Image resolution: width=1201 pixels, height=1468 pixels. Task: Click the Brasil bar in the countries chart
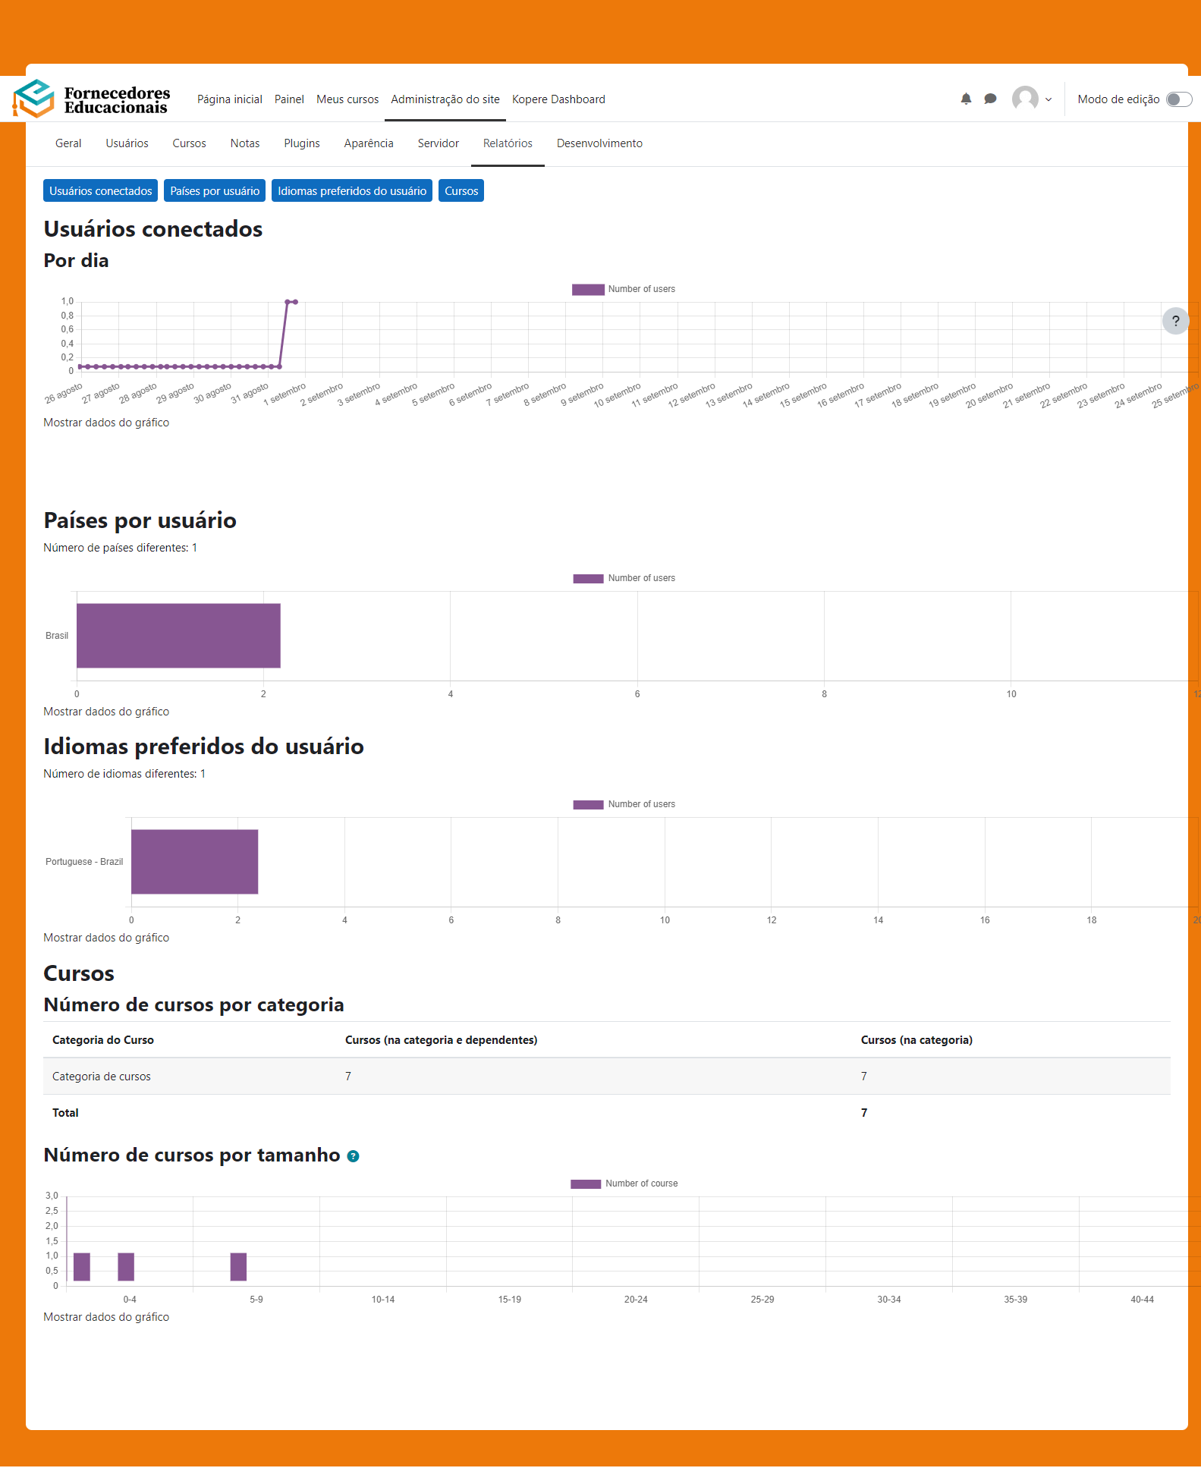[178, 636]
